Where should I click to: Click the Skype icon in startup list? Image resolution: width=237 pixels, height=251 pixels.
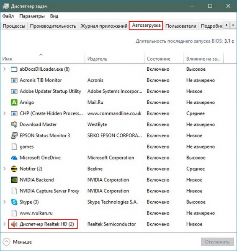(14, 202)
